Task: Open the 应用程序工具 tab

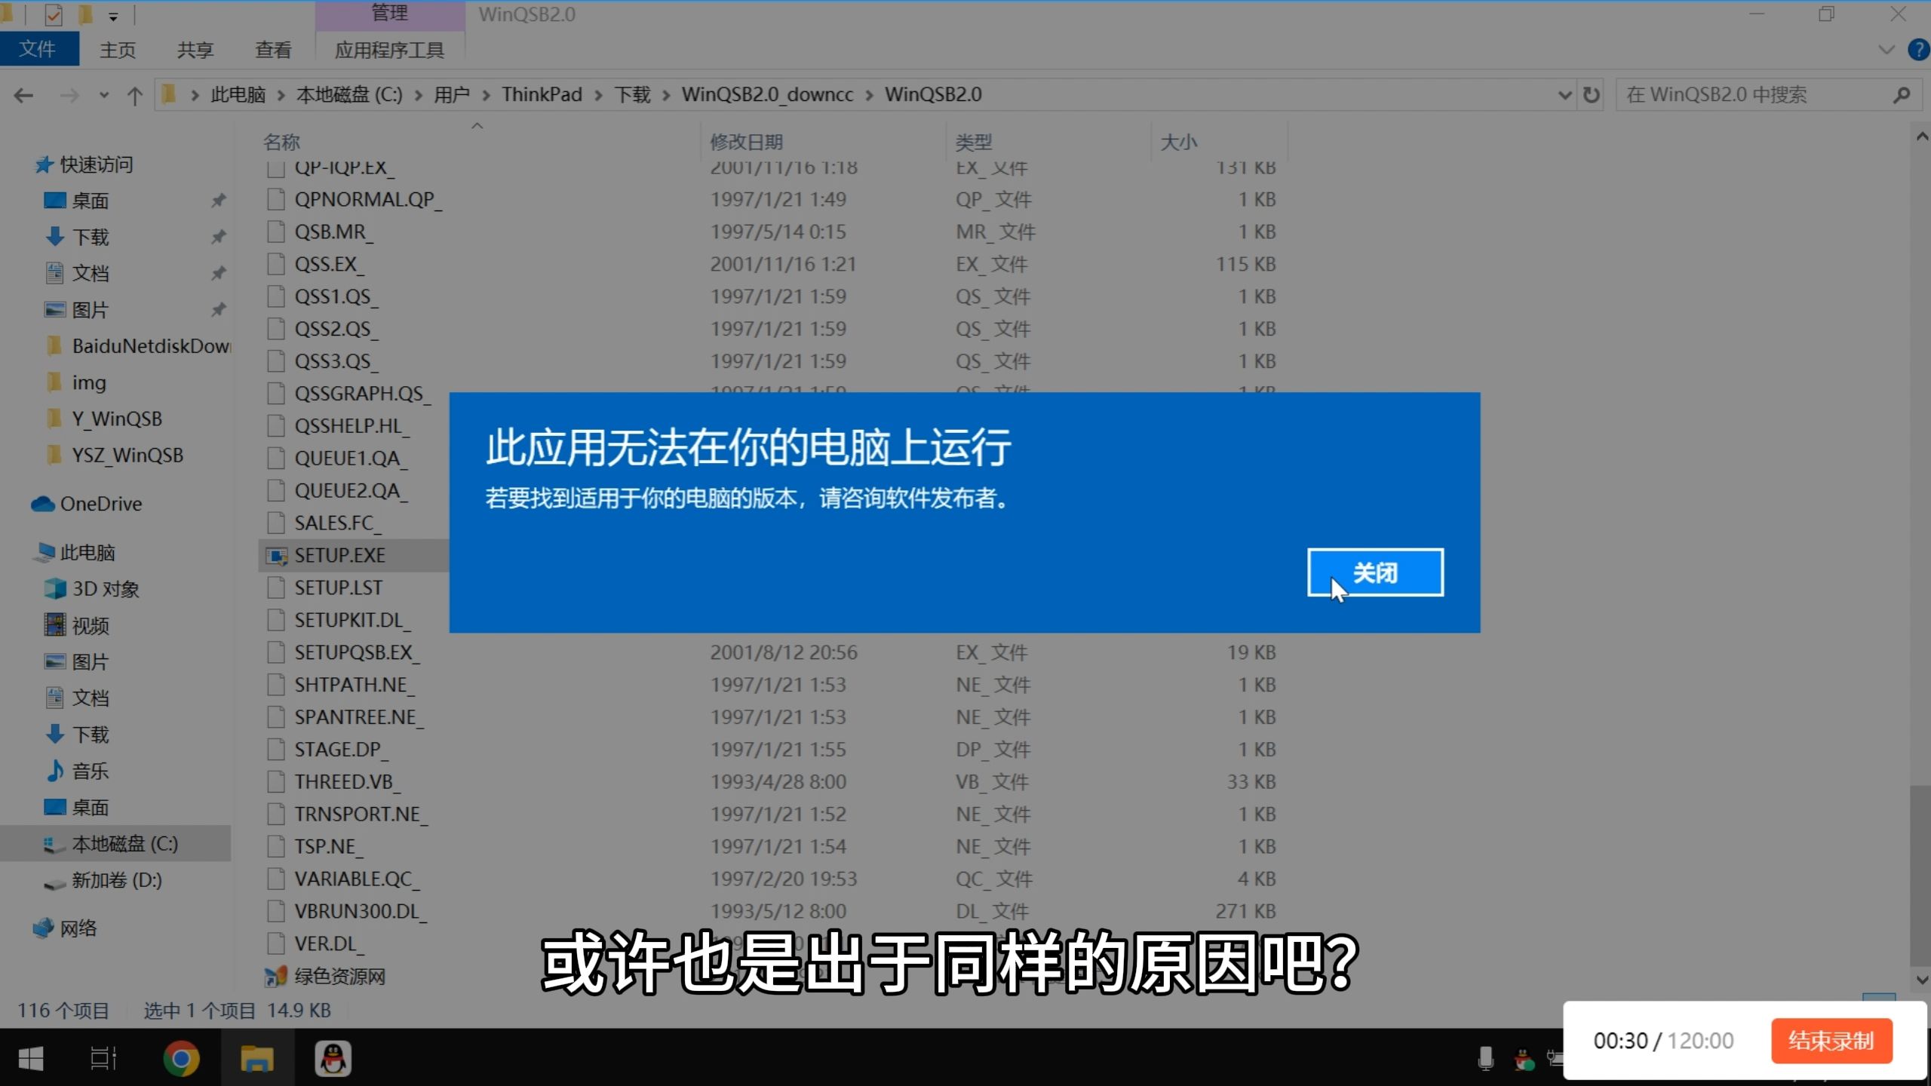Action: (389, 50)
